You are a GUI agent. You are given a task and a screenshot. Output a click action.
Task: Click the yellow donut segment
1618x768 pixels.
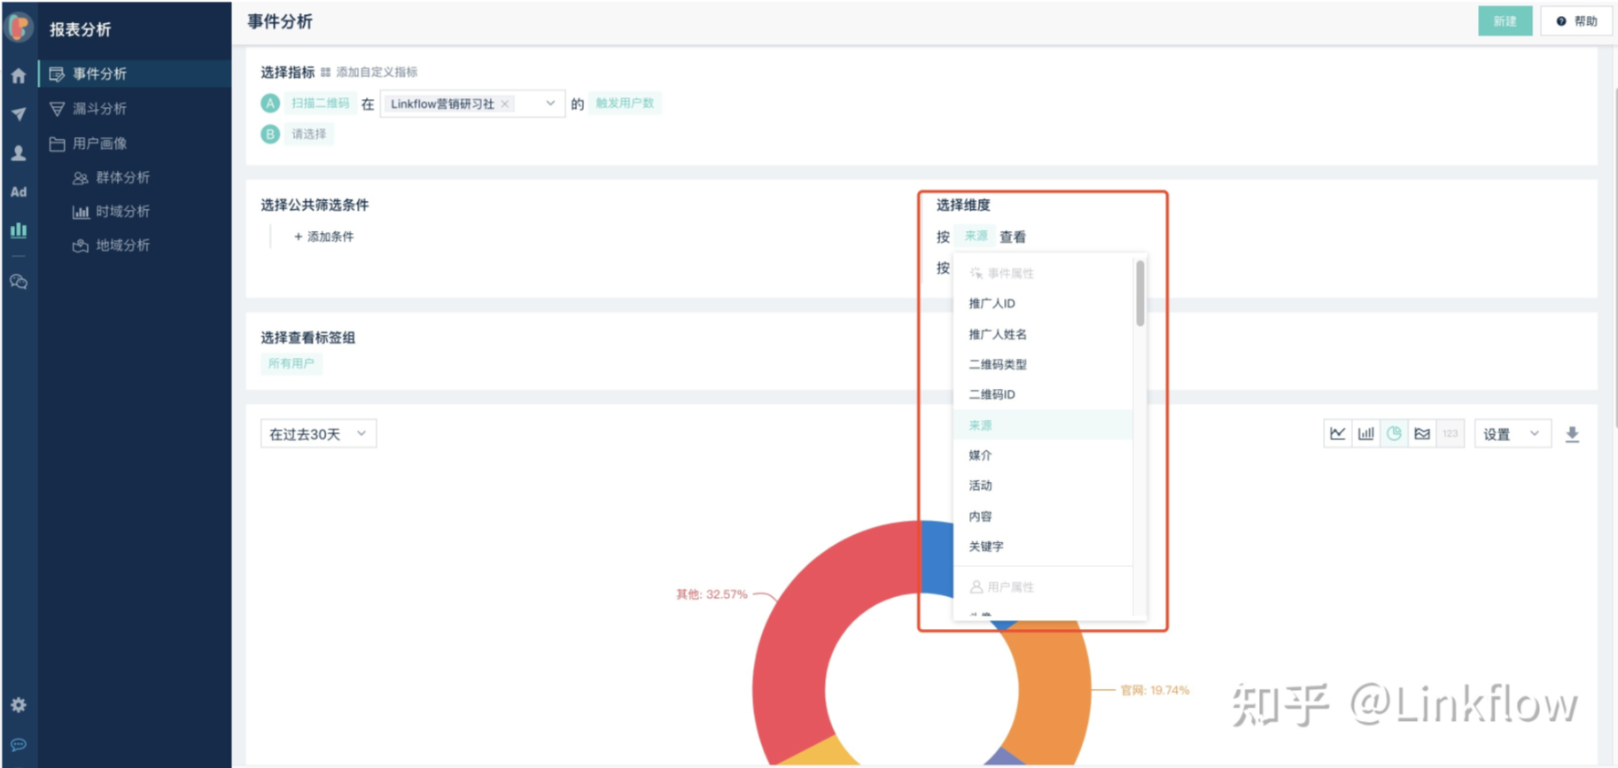820,752
